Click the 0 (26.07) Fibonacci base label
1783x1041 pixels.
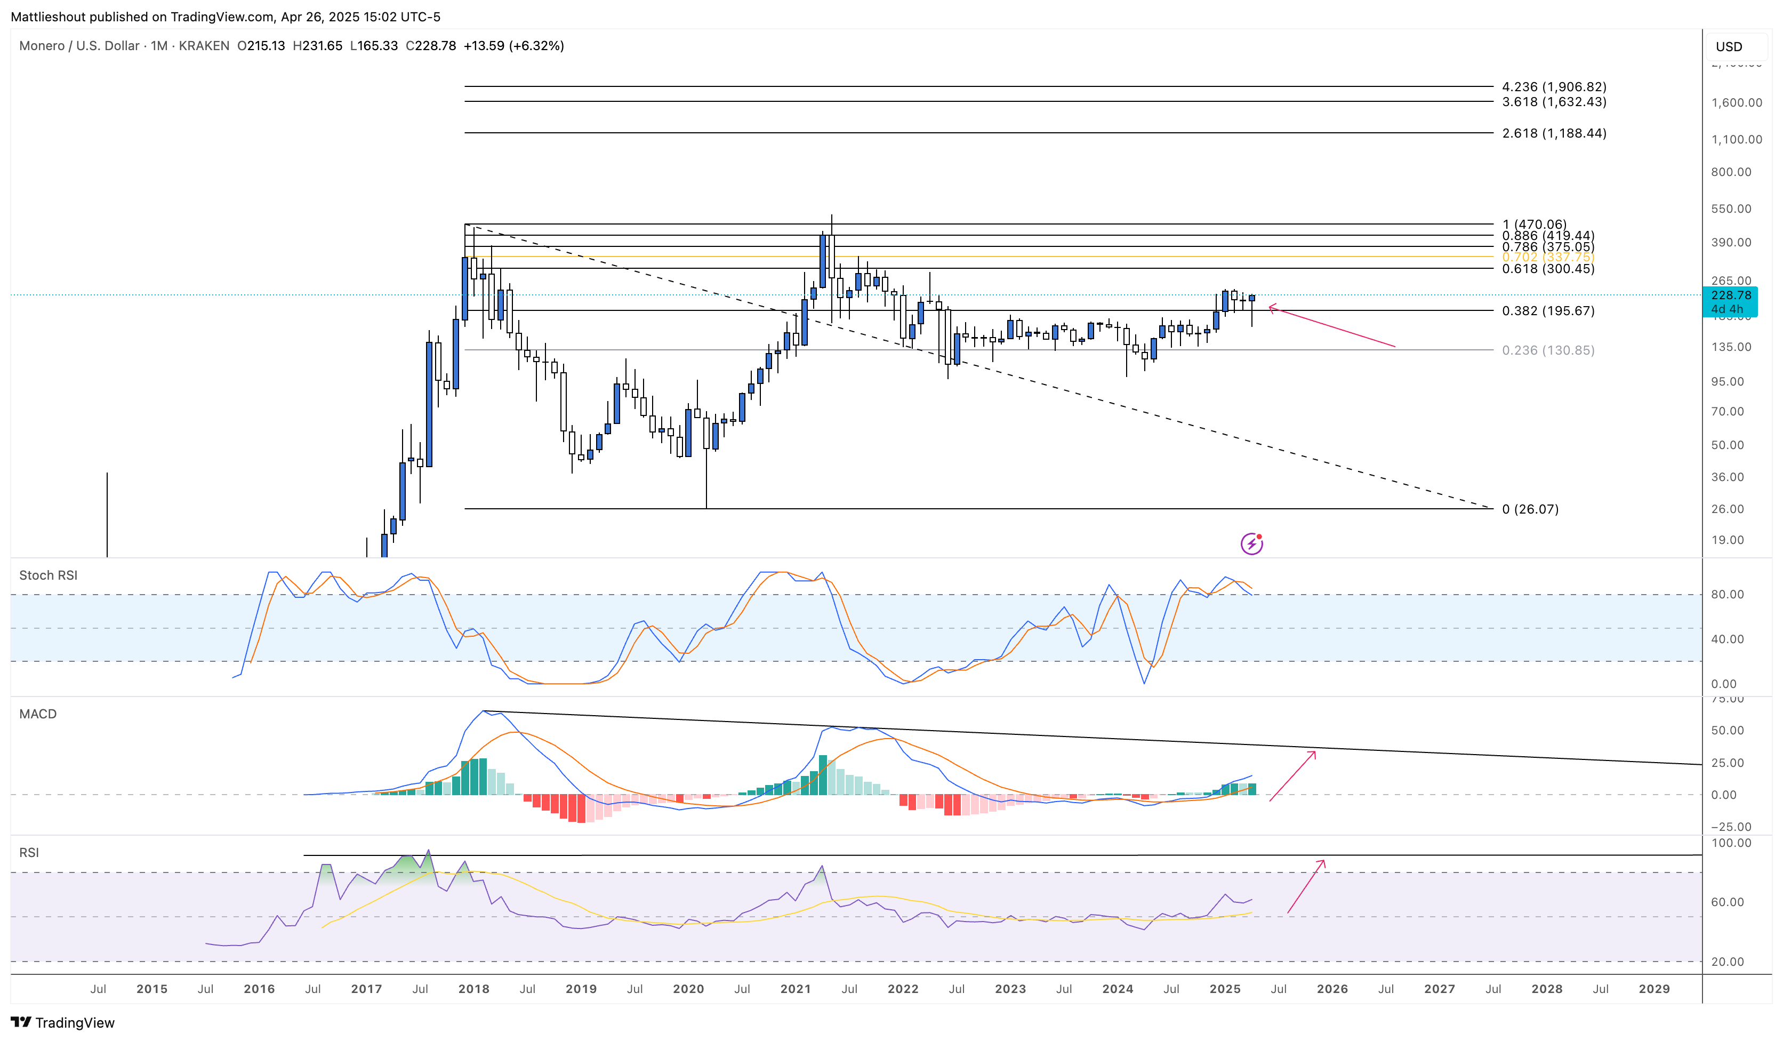pos(1530,509)
